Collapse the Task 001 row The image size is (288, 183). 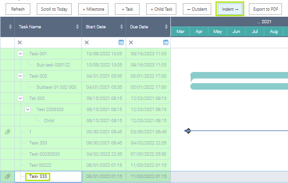point(20,54)
